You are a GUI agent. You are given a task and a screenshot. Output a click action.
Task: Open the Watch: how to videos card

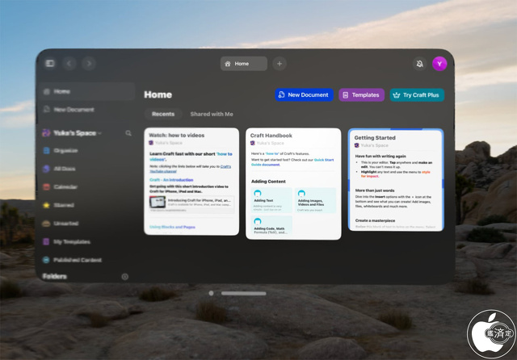[191, 182]
